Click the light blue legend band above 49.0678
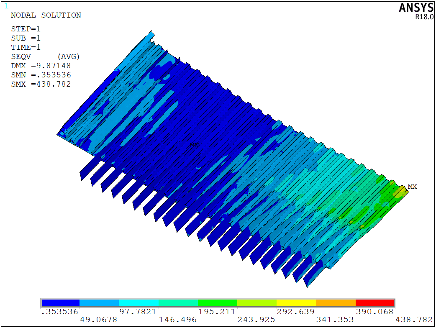The width and height of the screenshot is (436, 328). point(99,303)
